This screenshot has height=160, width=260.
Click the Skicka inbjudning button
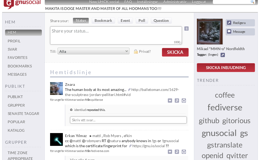coord(226,68)
